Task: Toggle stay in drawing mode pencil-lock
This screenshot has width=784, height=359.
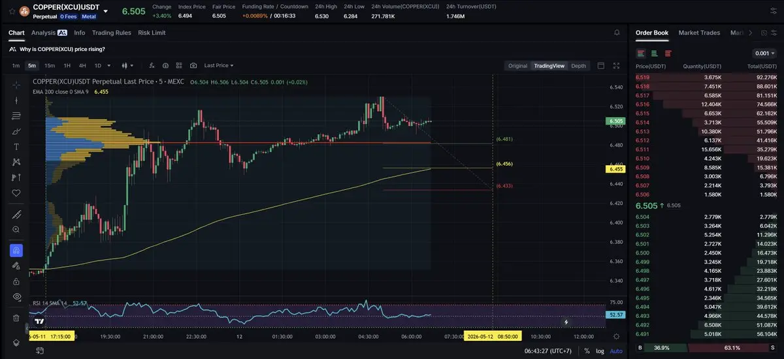Action: (16, 266)
